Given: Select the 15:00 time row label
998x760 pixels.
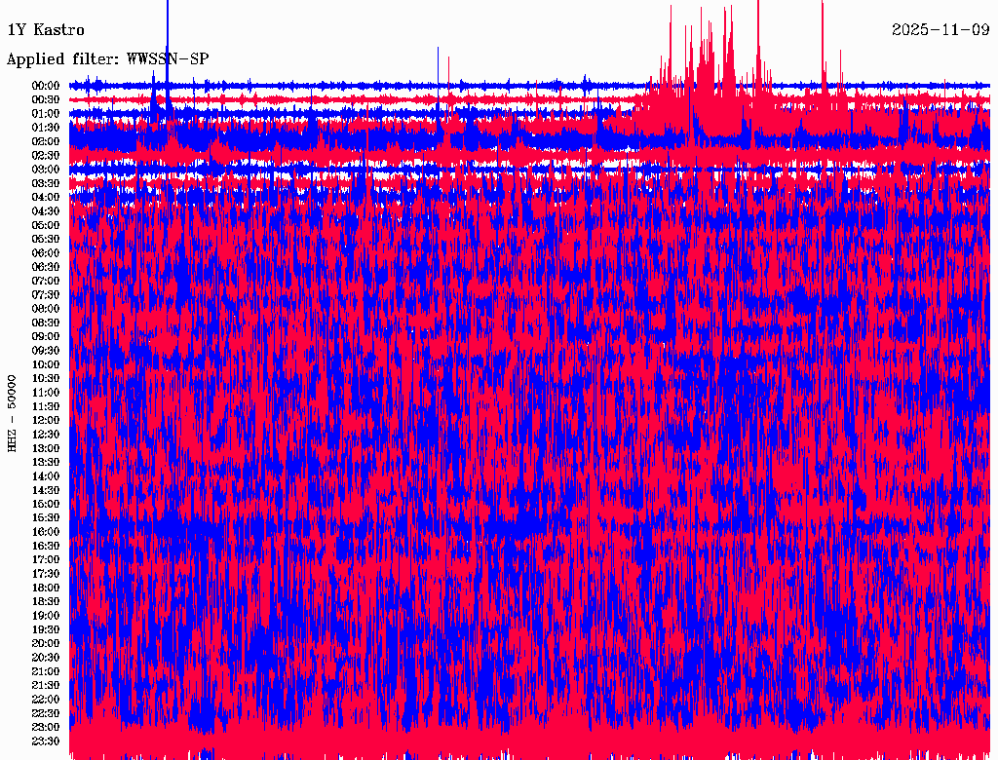Looking at the screenshot, I should coord(46,504).
